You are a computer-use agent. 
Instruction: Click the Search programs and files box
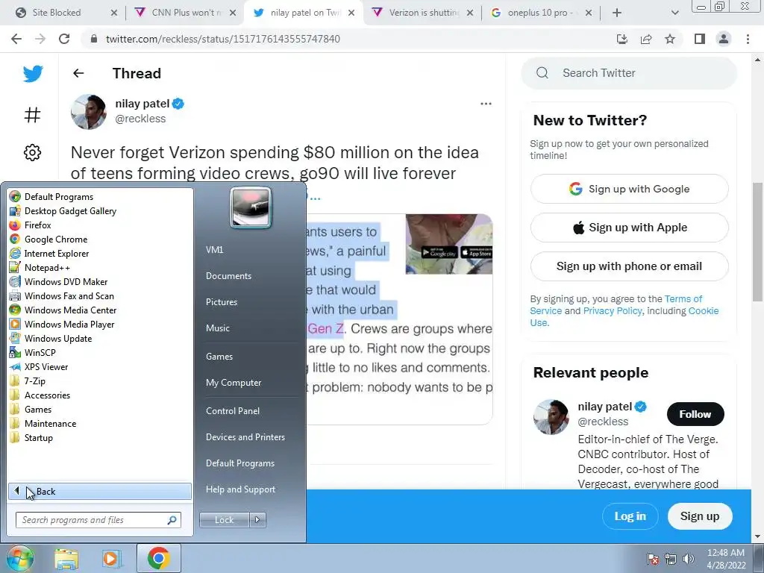tap(98, 520)
